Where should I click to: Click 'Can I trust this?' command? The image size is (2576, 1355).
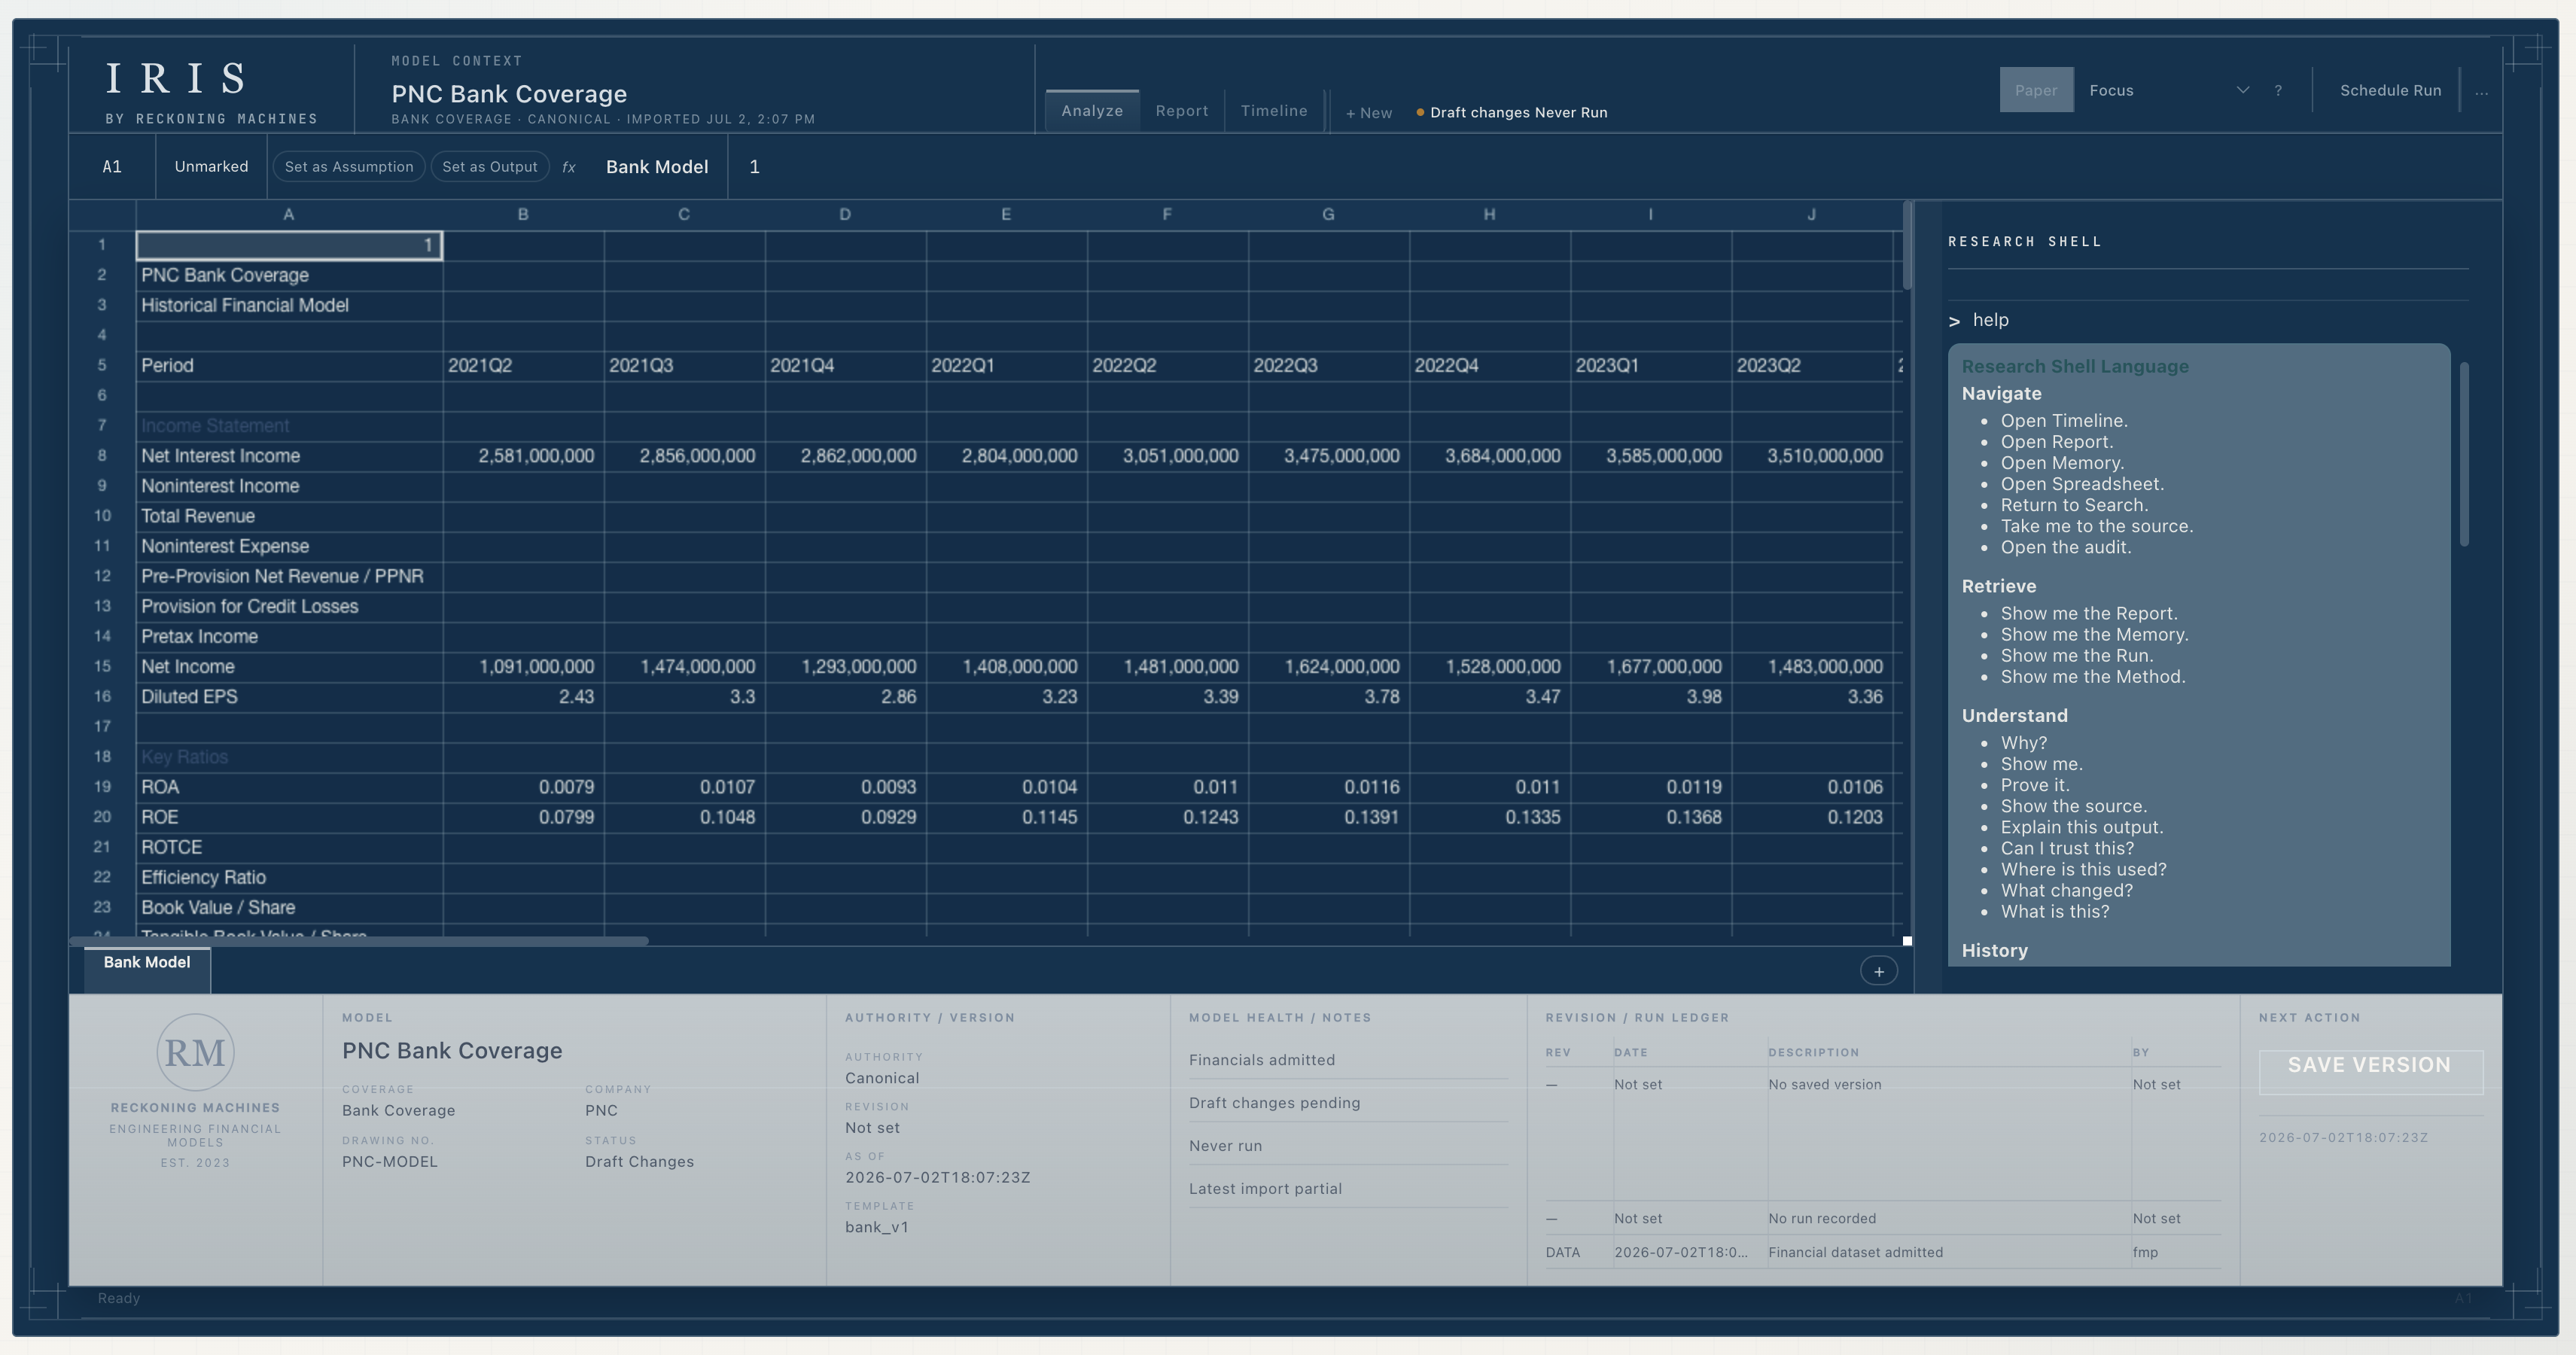(2066, 848)
